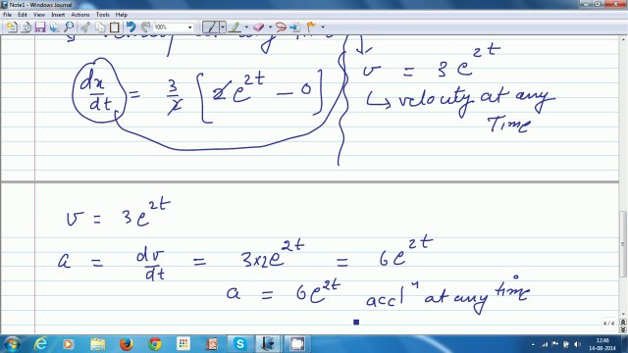Click the New Note icon
Screen dimensions: 628x353
point(11,27)
